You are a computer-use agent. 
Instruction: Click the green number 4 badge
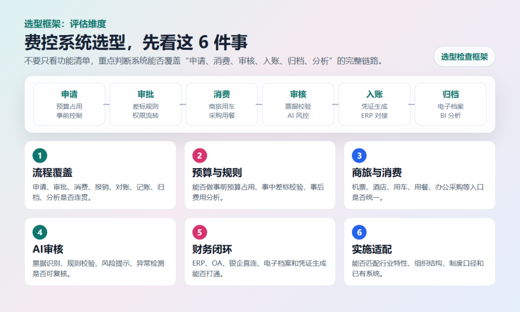click(40, 232)
